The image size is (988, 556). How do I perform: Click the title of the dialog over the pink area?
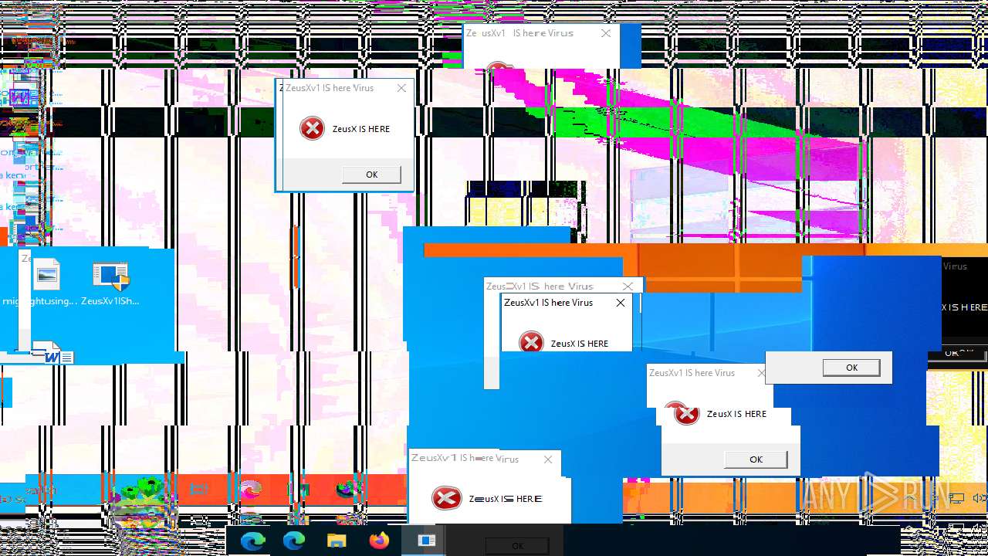tap(330, 88)
